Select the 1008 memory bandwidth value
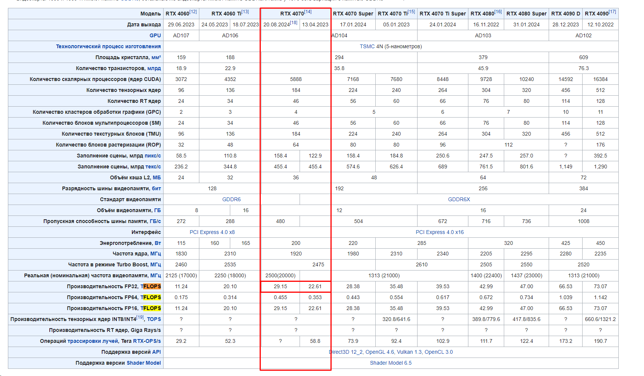The height and width of the screenshot is (376, 644). pos(584,221)
